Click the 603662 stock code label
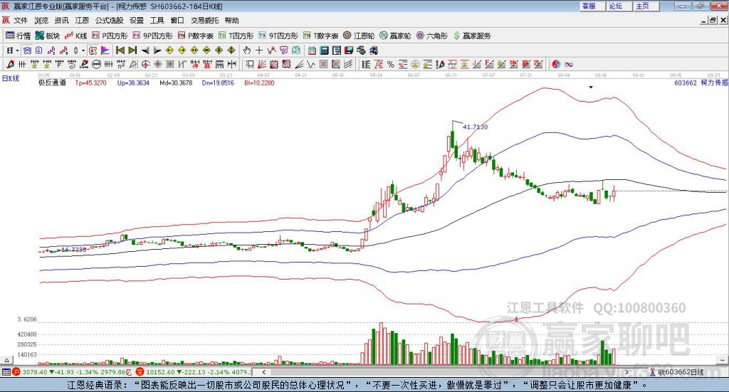 point(686,83)
